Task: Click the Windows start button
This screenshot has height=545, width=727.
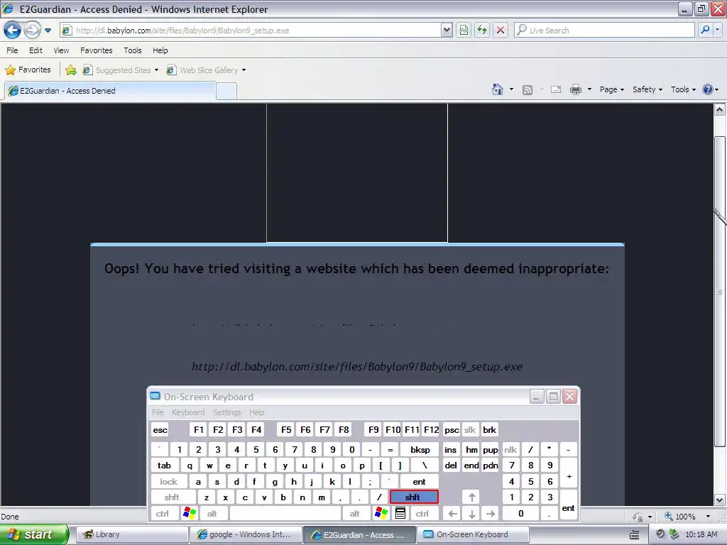Action: [x=34, y=534]
